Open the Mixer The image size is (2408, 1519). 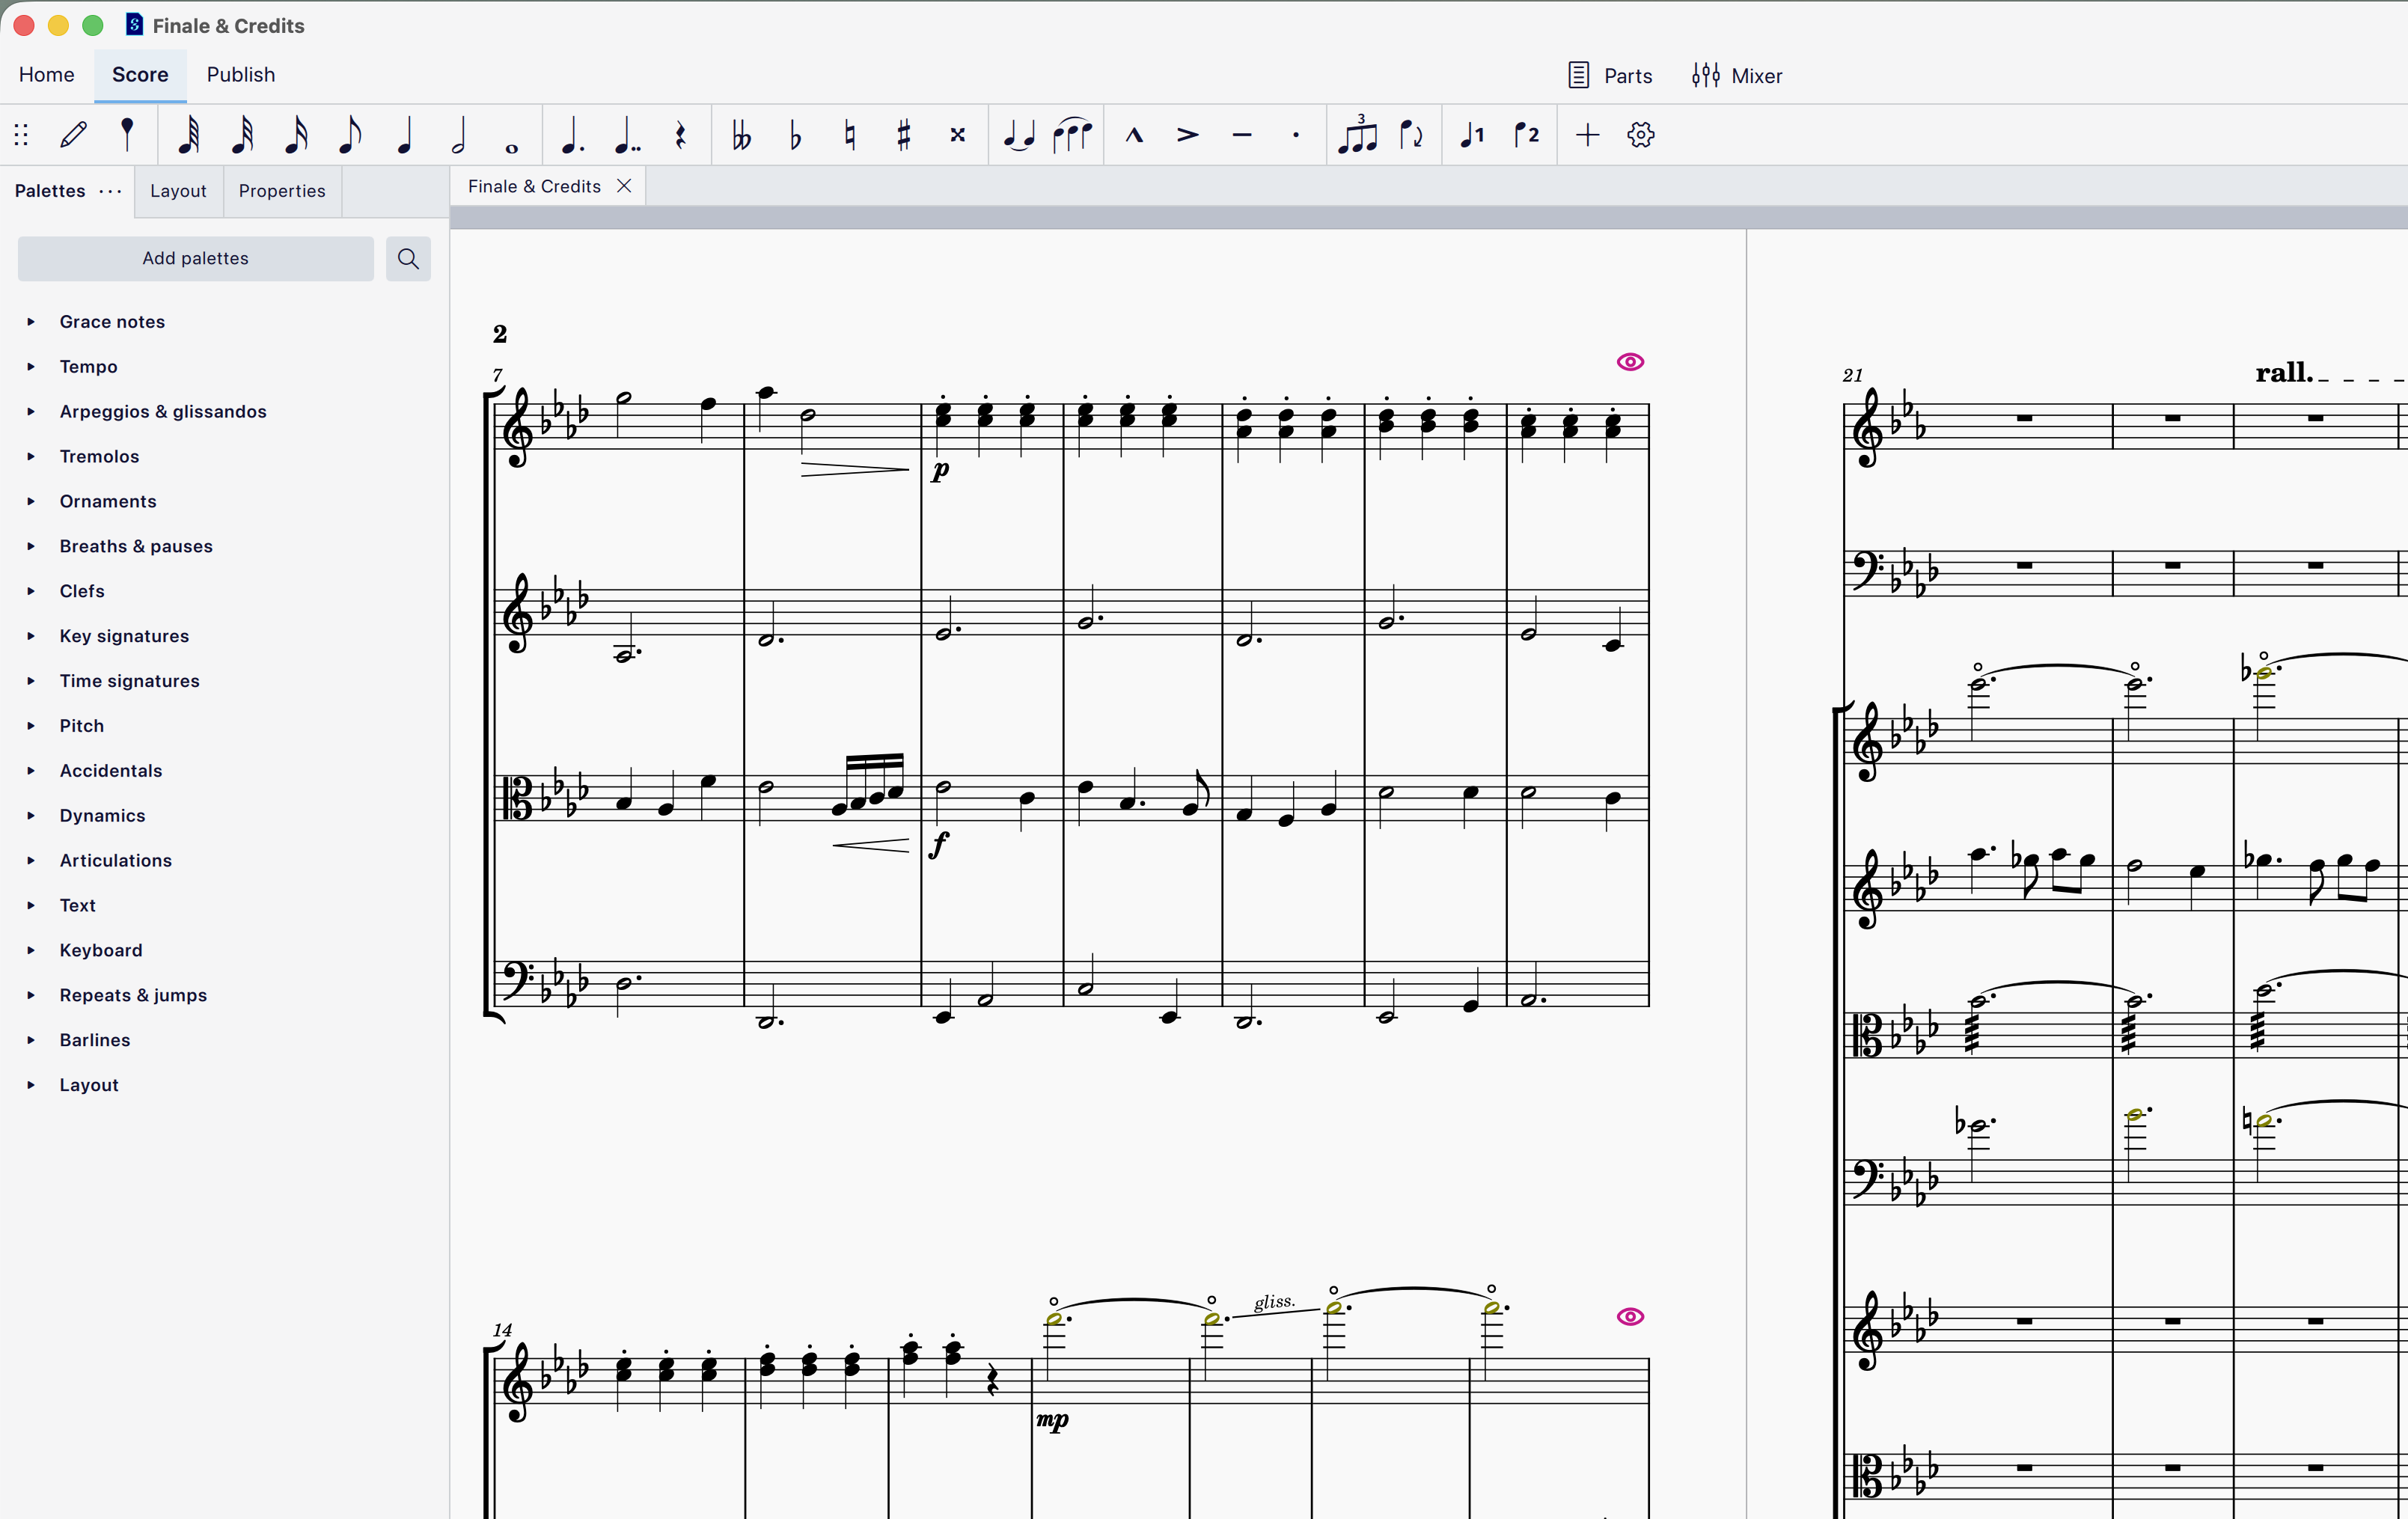click(x=1737, y=76)
